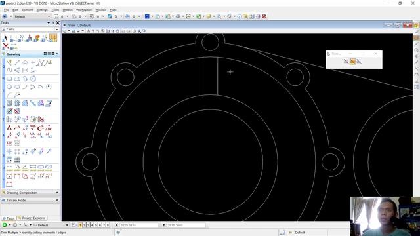Collapse the Drawing task group
The height and width of the screenshot is (236, 420).
[x=57, y=54]
